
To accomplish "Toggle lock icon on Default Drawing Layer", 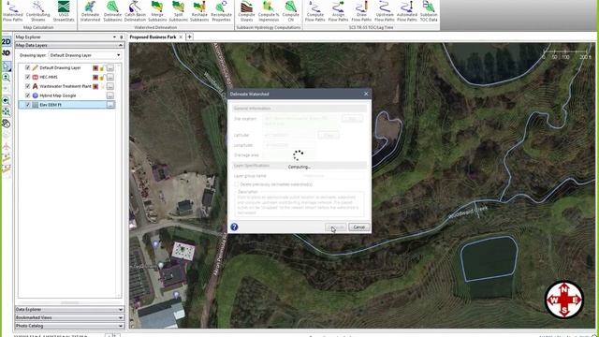I will pyautogui.click(x=102, y=68).
